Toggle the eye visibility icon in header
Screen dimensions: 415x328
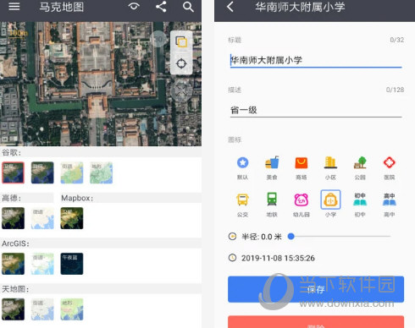tap(134, 7)
